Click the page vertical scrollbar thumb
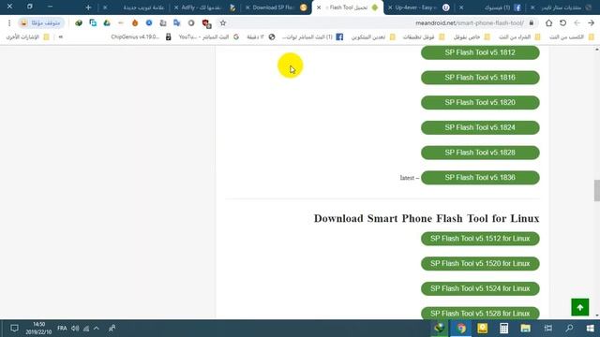600x337 pixels. click(x=597, y=190)
